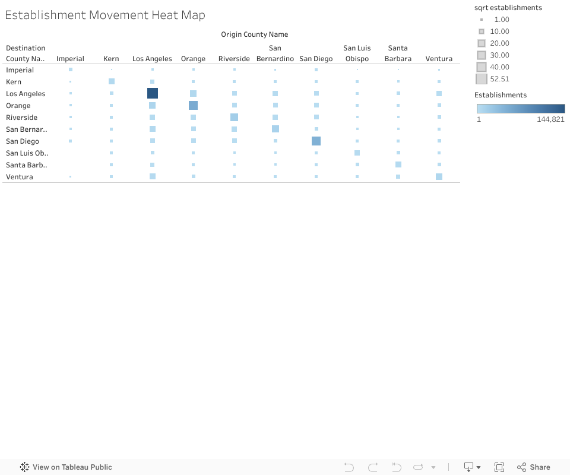Click the 'Ventura' row label
Screen dimensions: 570x475
coord(19,176)
